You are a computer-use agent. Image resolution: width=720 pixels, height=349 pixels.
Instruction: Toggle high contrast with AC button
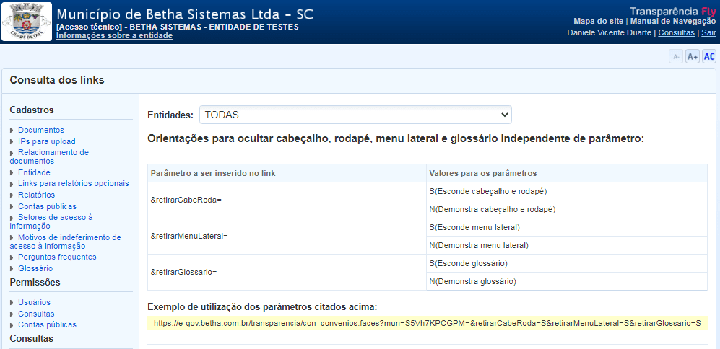[709, 57]
